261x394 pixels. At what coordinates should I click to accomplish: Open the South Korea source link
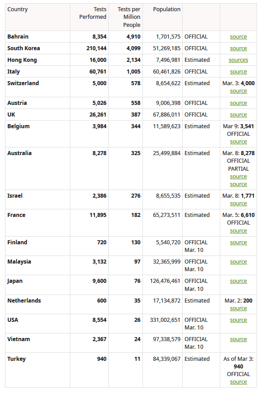[x=238, y=48]
